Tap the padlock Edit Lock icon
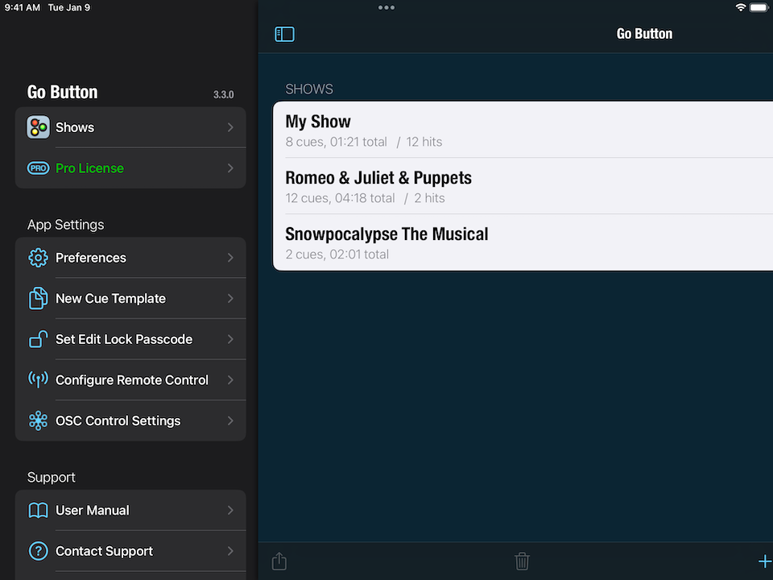 click(38, 339)
